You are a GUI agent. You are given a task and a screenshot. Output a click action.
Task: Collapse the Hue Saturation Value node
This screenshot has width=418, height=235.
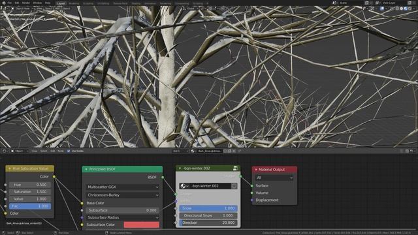pos(10,168)
